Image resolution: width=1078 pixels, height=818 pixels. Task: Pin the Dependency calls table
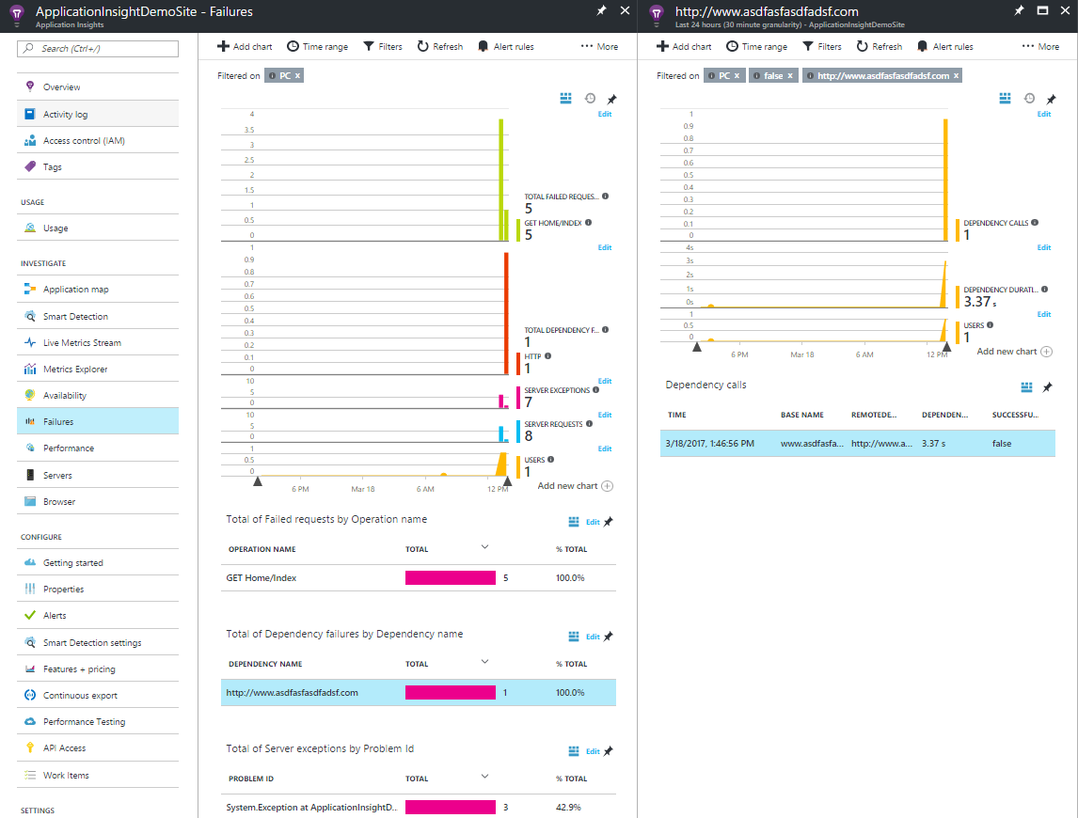coord(1047,387)
